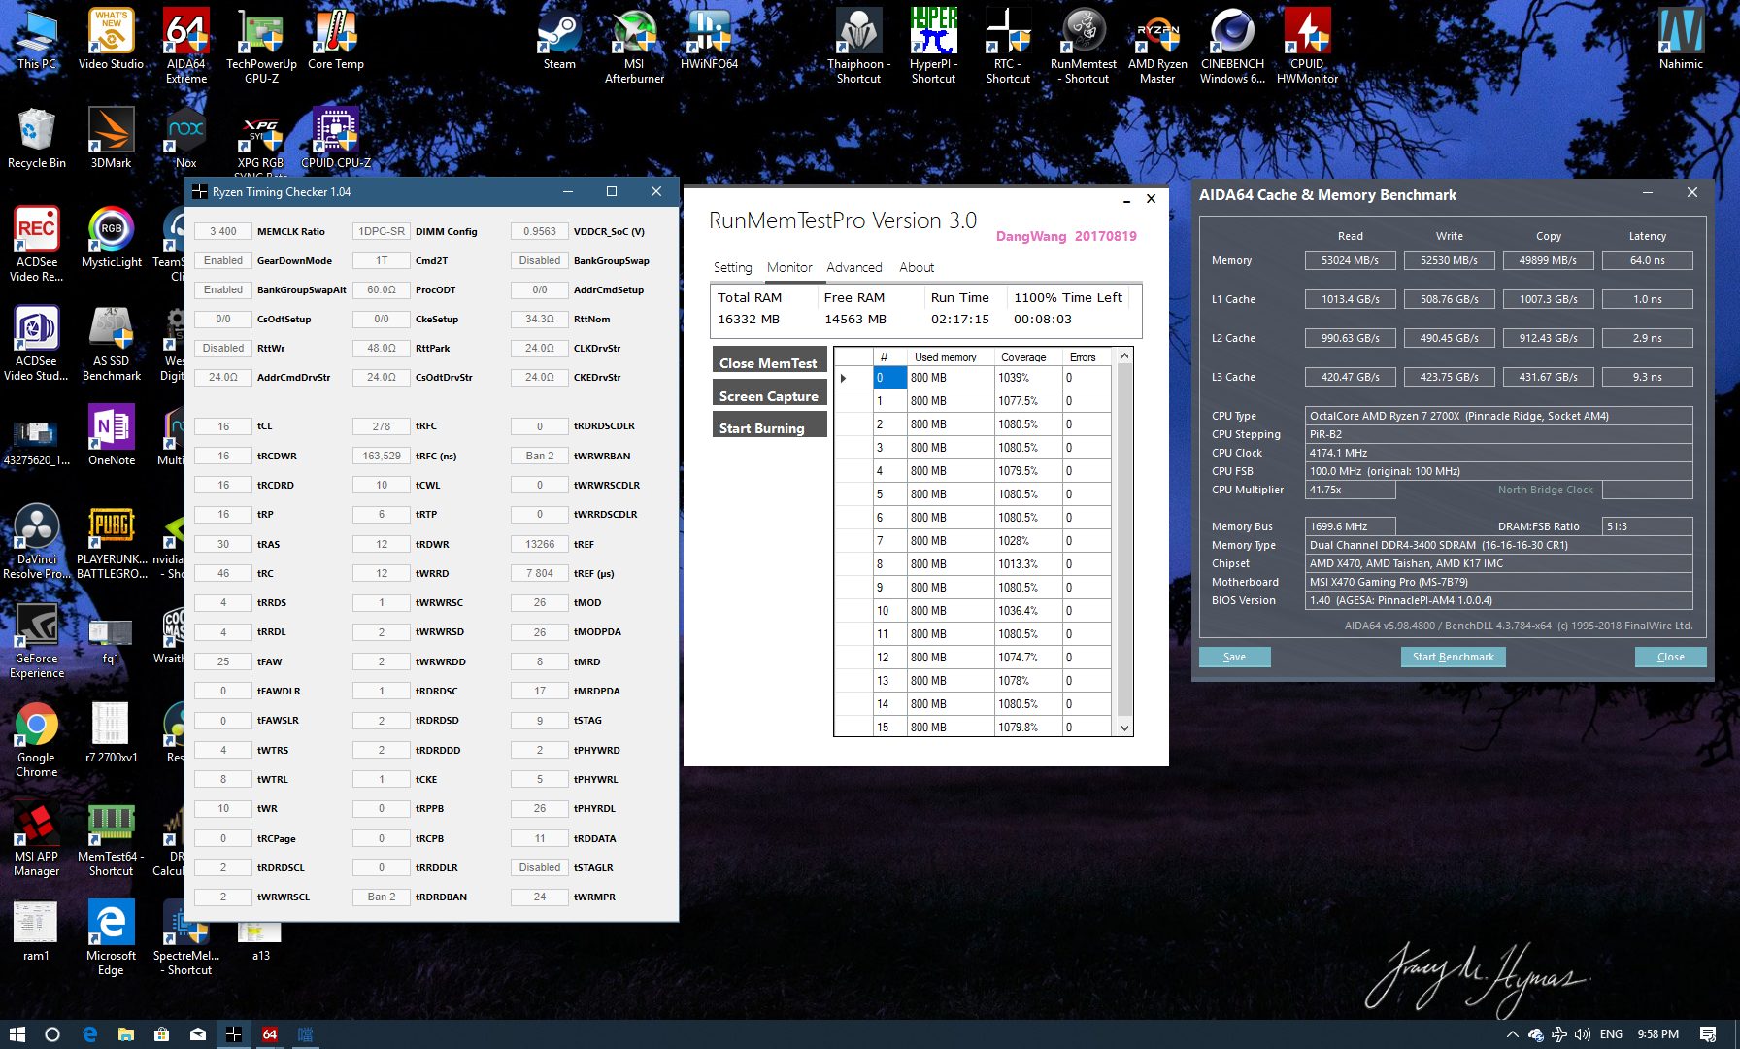This screenshot has height=1049, width=1740.
Task: Open AS SSD Benchmark icon
Action: 111,343
